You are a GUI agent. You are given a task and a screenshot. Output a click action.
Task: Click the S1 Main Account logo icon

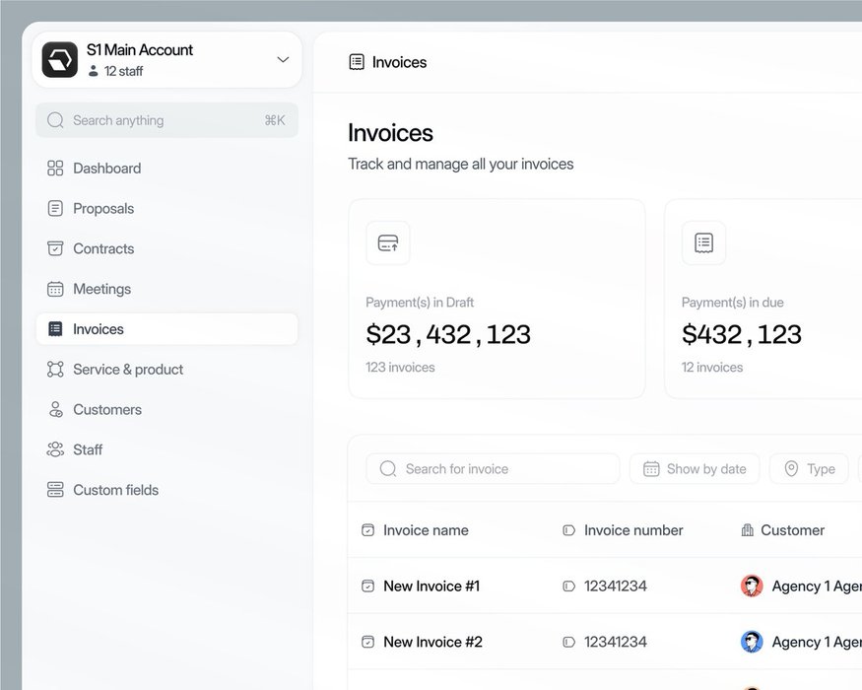coord(60,59)
